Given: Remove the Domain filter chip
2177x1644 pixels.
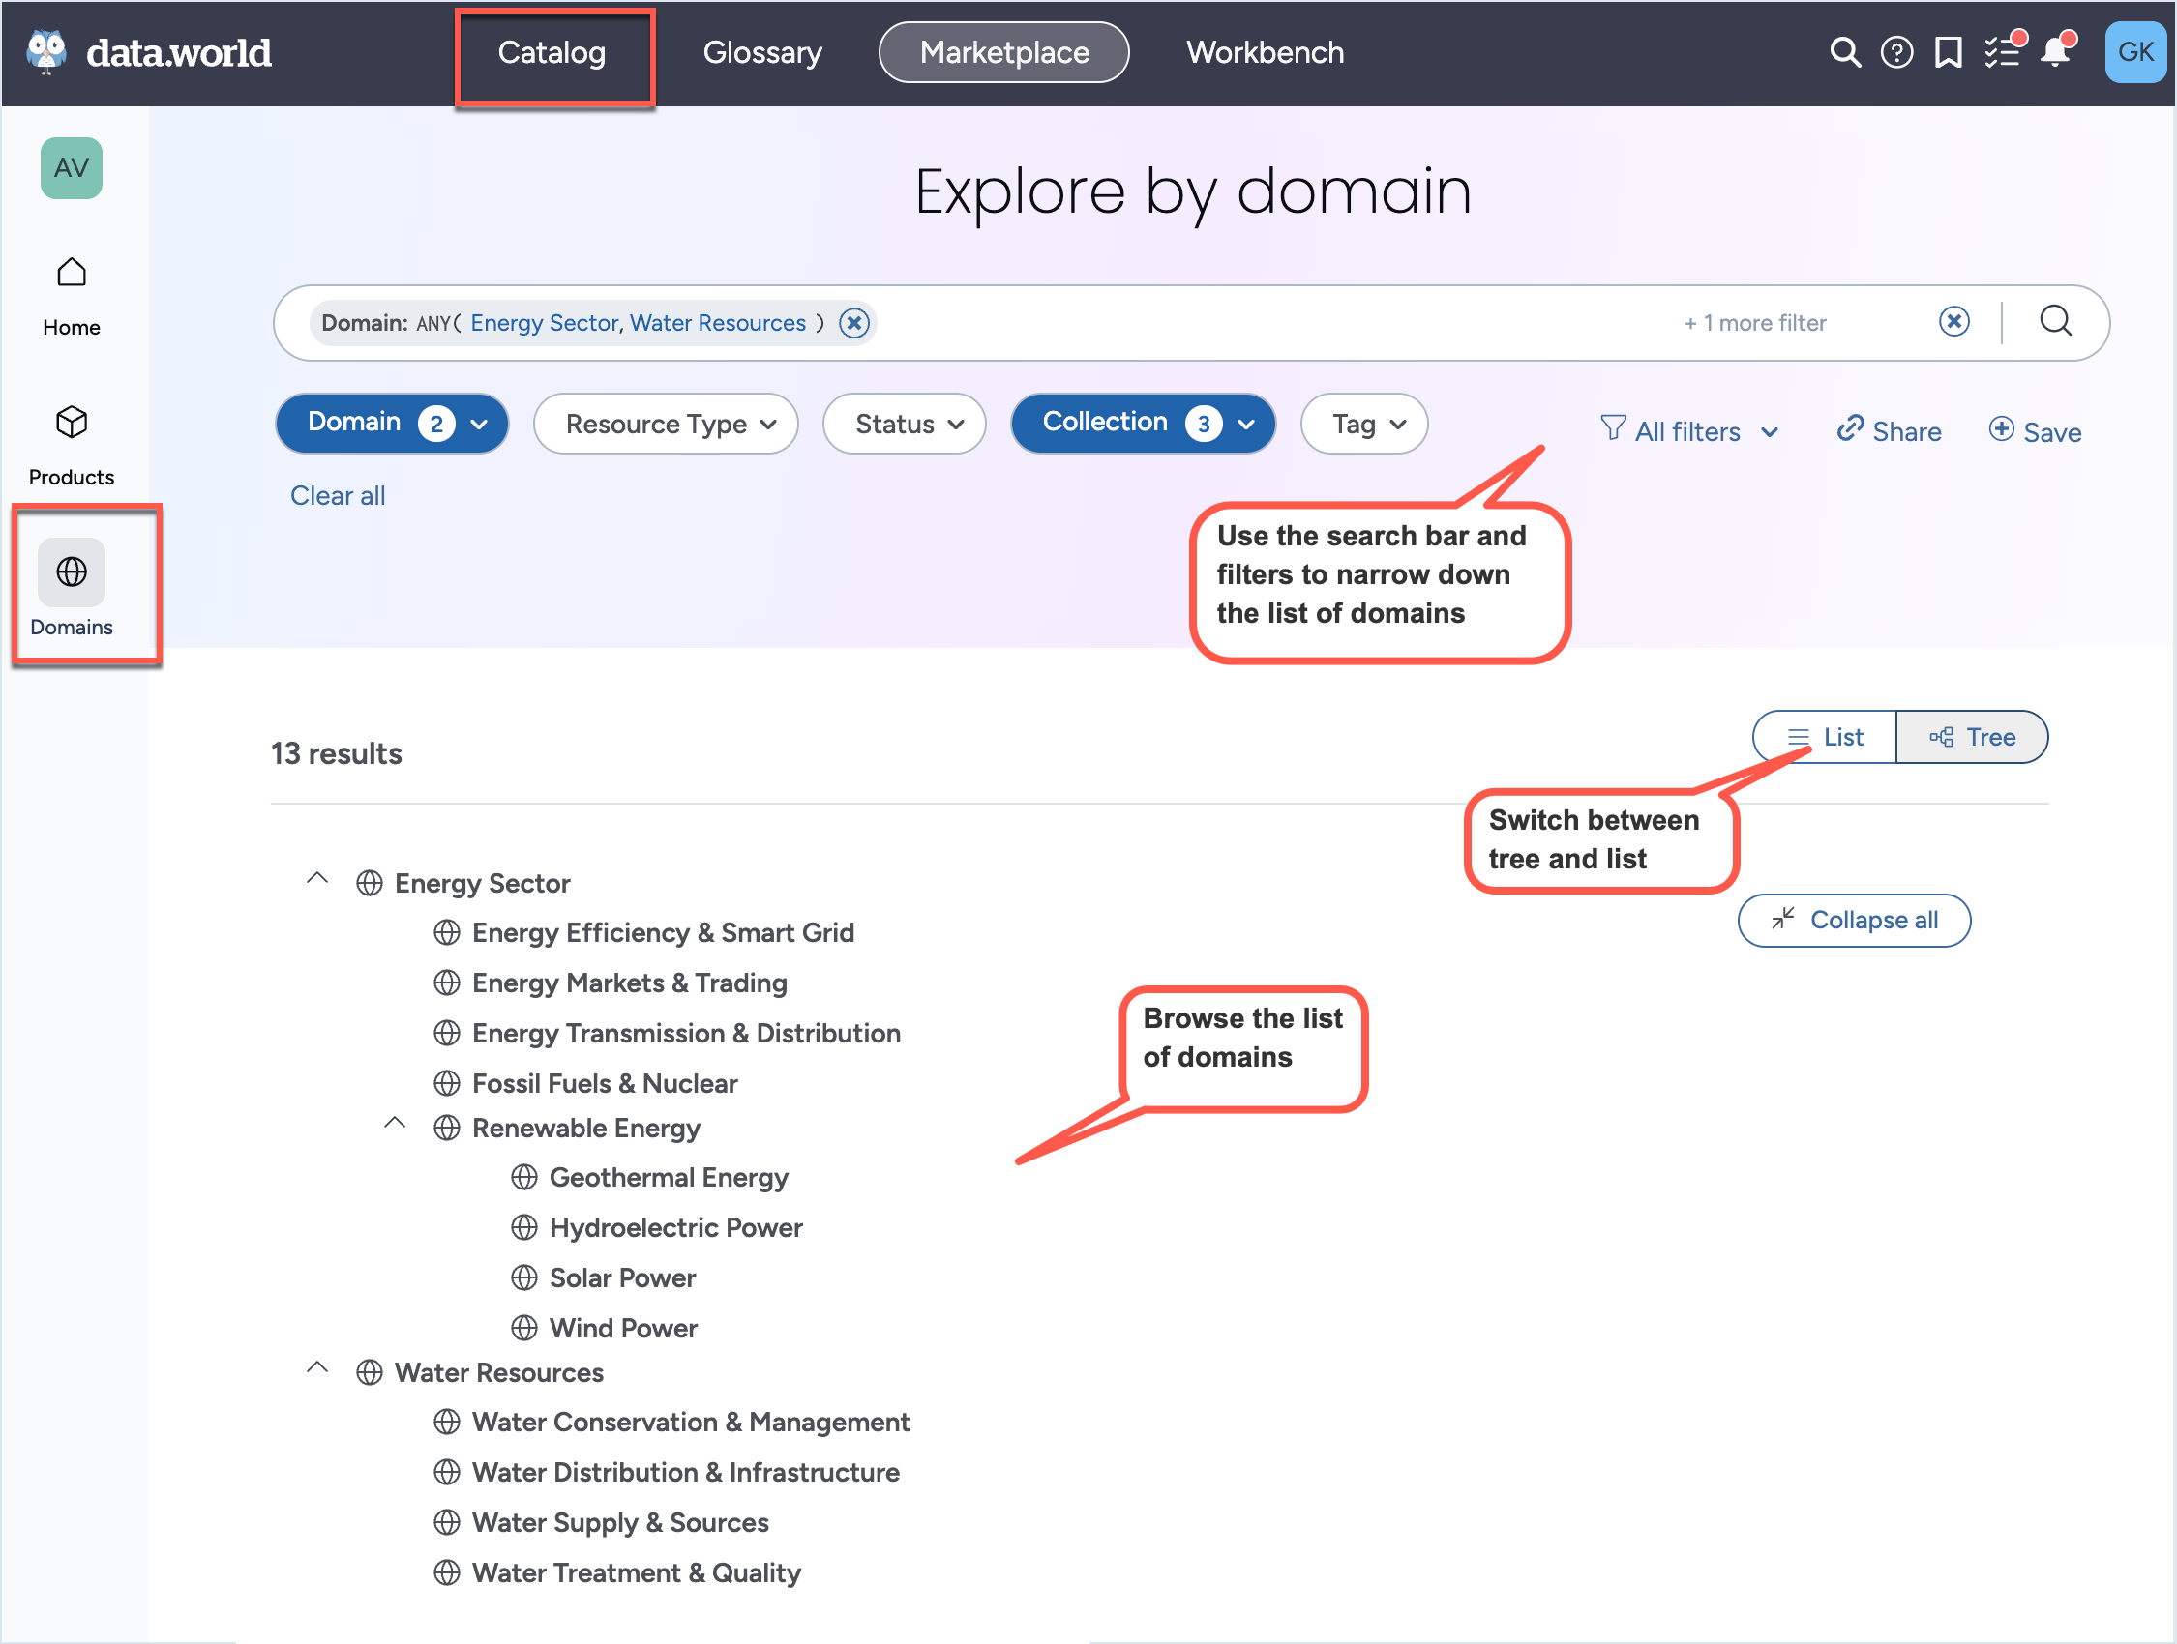Looking at the screenshot, I should [854, 323].
